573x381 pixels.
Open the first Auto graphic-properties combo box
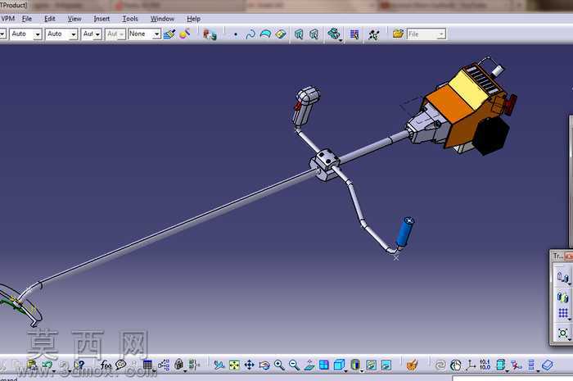[25, 34]
